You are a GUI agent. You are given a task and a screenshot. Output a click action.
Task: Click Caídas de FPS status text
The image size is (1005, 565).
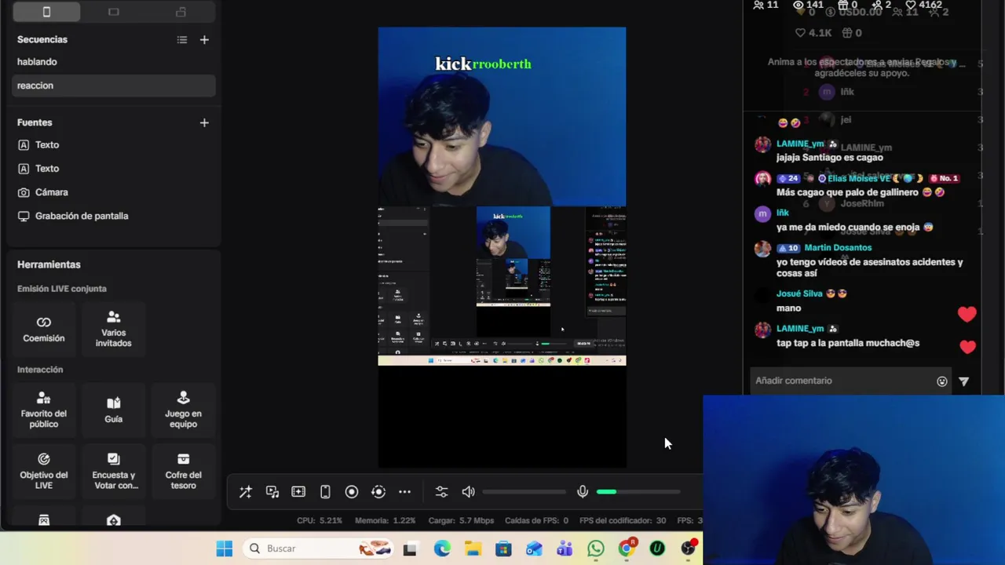[x=538, y=520]
